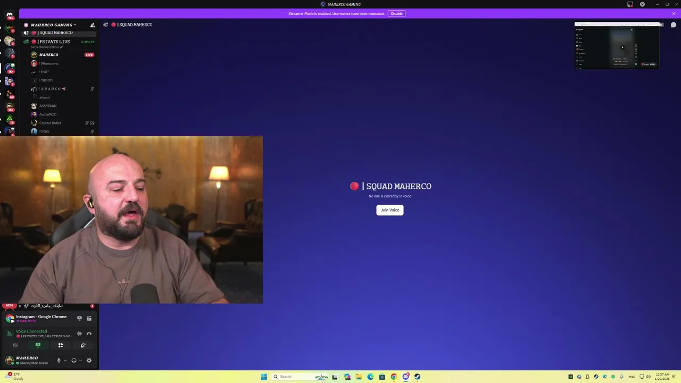Open the stream preview thumbnail
Screen dimensions: 681x383
[617, 46]
